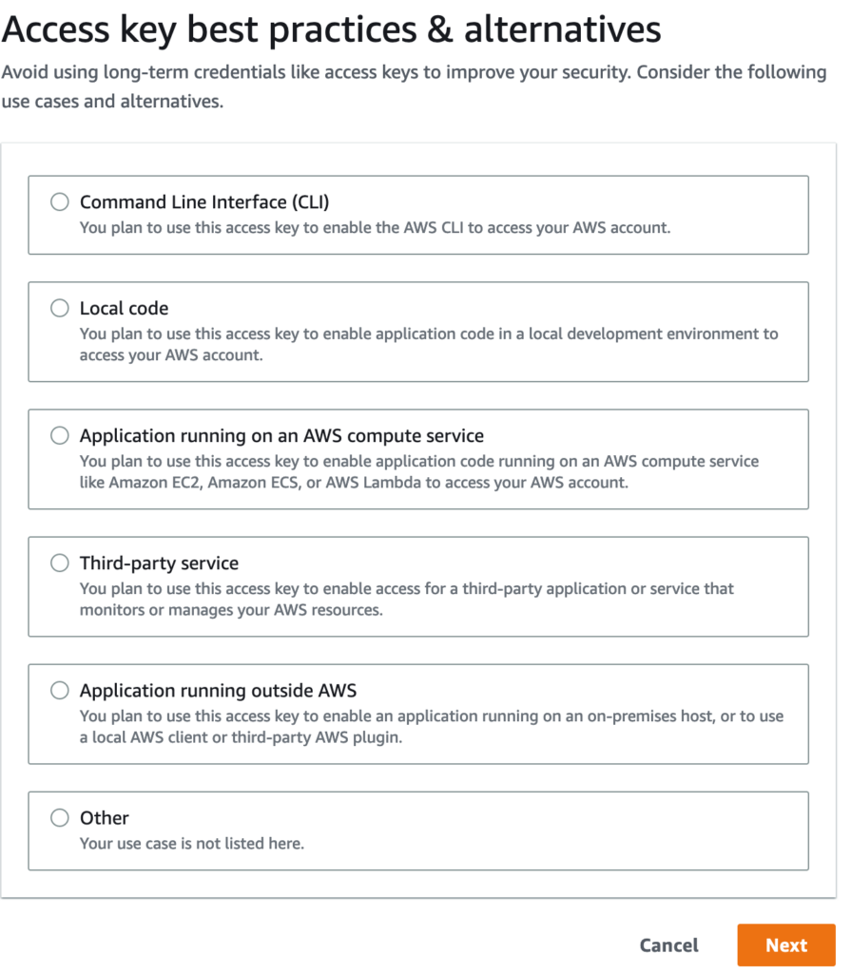
Task: Select the AWS compute service radio button
Action: click(x=60, y=435)
